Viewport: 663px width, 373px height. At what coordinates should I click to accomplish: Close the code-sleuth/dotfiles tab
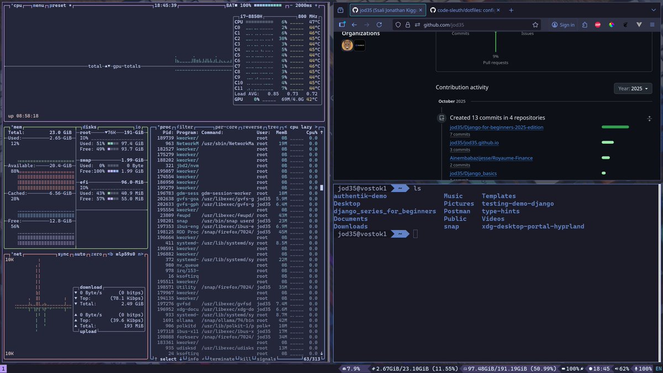pos(499,10)
